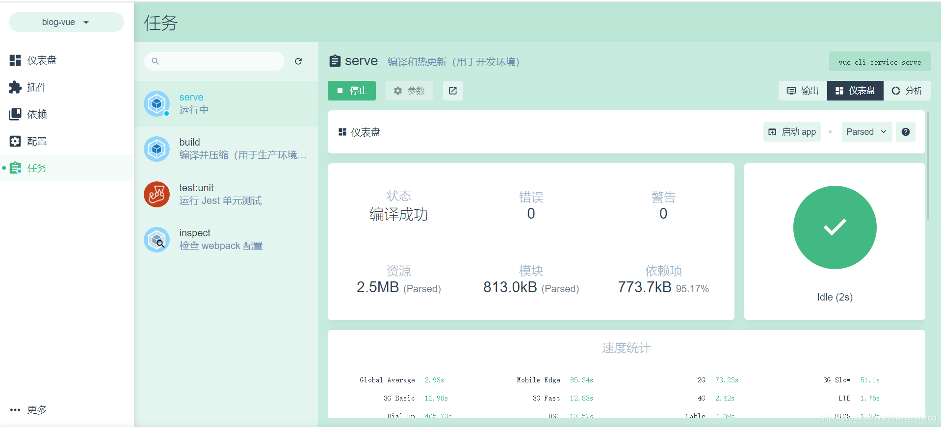Click the Mobile Edge 85.34s entry
This screenshot has height=427, width=941.
coord(555,380)
